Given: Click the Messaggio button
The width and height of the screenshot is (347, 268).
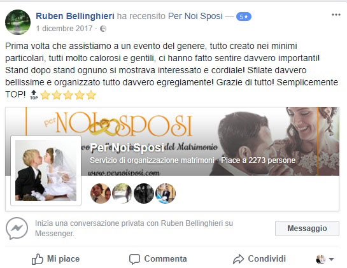Looking at the screenshot, I should pyautogui.click(x=307, y=229).
